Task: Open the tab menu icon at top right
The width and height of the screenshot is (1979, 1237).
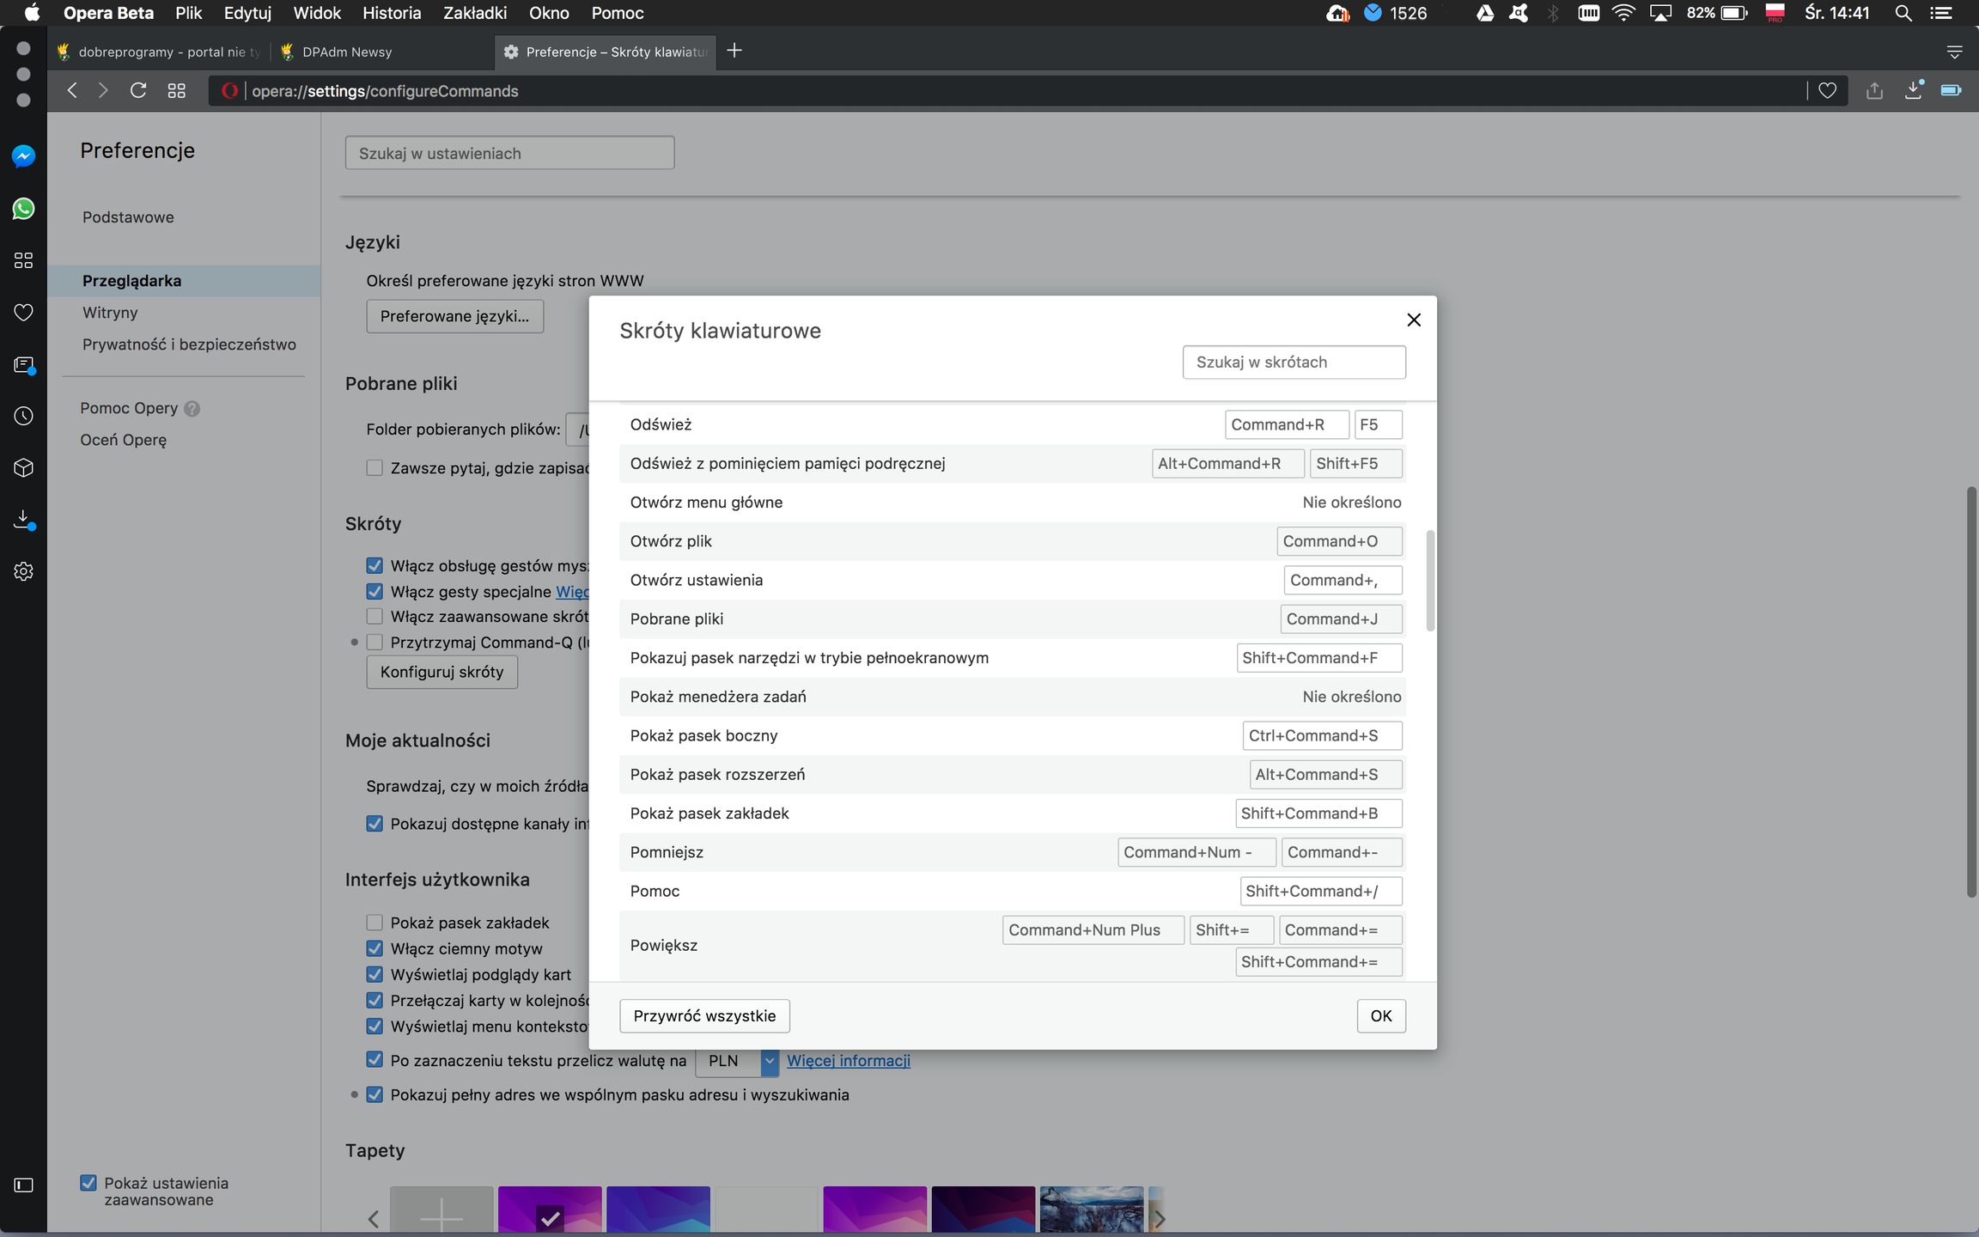Action: [1954, 52]
